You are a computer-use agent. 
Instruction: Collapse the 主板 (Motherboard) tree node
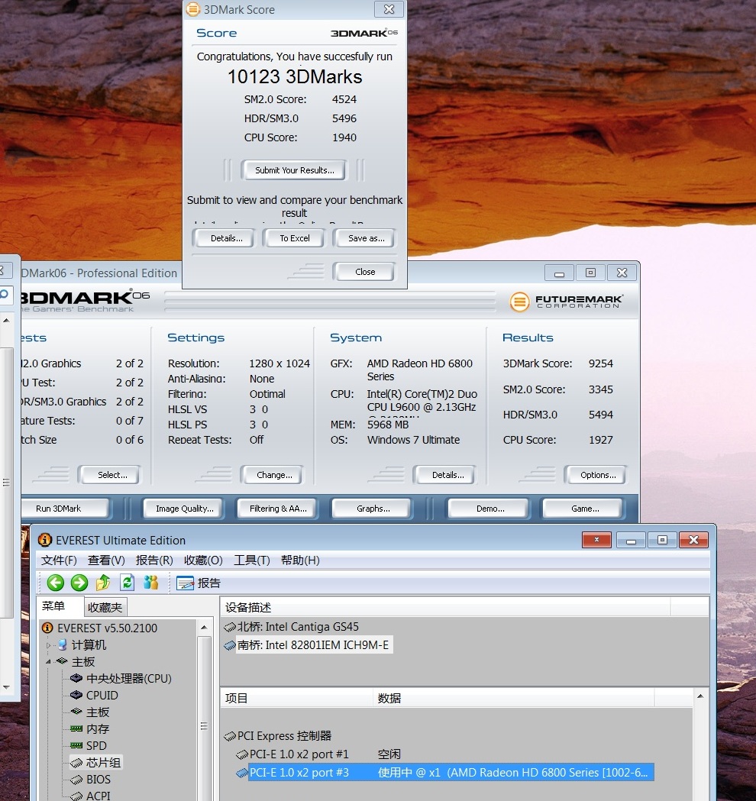click(50, 662)
